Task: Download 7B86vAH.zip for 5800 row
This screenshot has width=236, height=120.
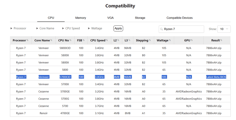Action: click(x=214, y=70)
